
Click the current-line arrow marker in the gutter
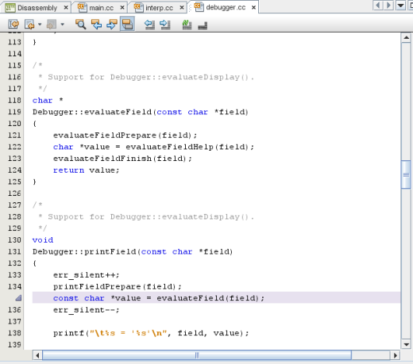(x=18, y=298)
